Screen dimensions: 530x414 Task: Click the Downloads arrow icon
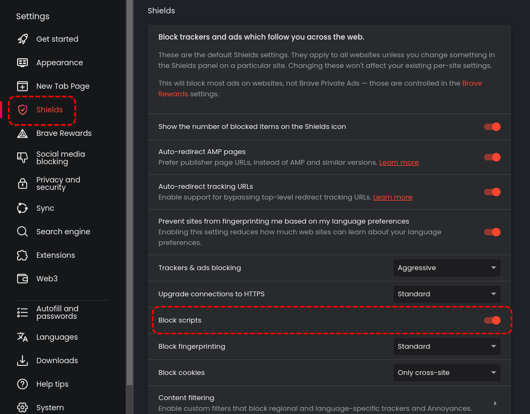point(22,361)
